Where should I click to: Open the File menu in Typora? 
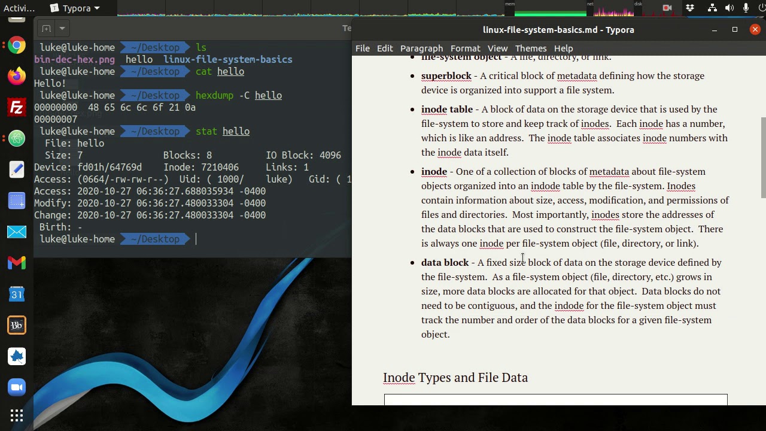363,48
